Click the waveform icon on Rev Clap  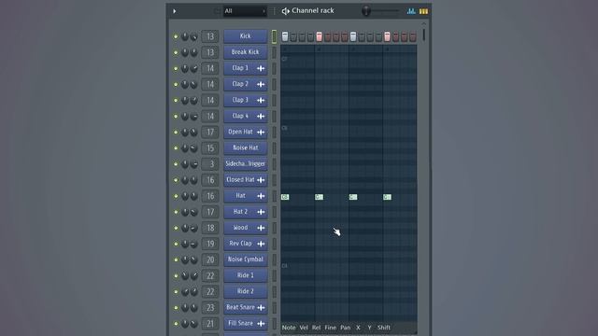pyautogui.click(x=261, y=244)
